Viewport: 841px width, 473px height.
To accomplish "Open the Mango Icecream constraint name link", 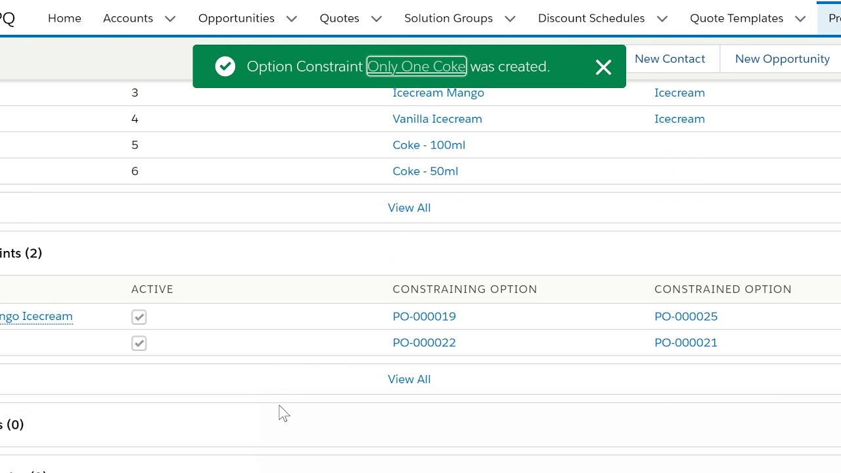I will [x=36, y=317].
